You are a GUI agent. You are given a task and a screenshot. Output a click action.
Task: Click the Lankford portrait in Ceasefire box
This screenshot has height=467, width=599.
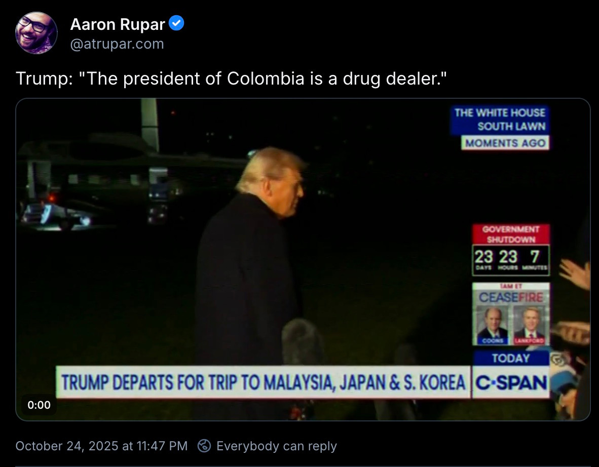click(530, 325)
